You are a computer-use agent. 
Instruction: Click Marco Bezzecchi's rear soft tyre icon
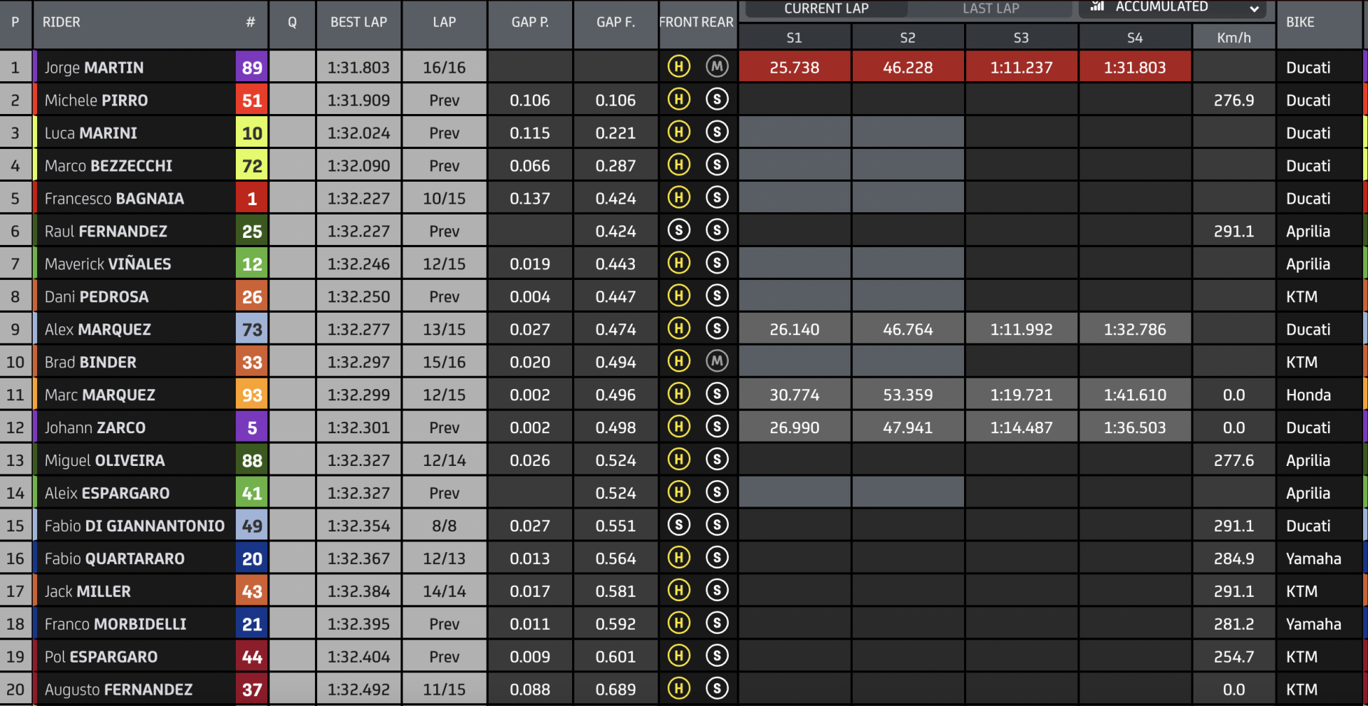[x=717, y=165]
